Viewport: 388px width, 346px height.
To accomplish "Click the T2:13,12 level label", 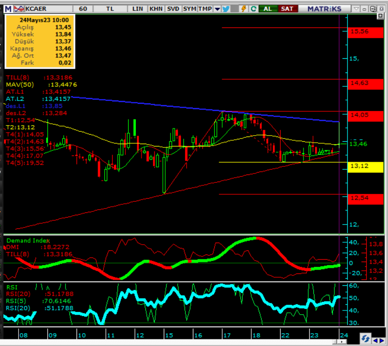I will (x=20, y=127).
